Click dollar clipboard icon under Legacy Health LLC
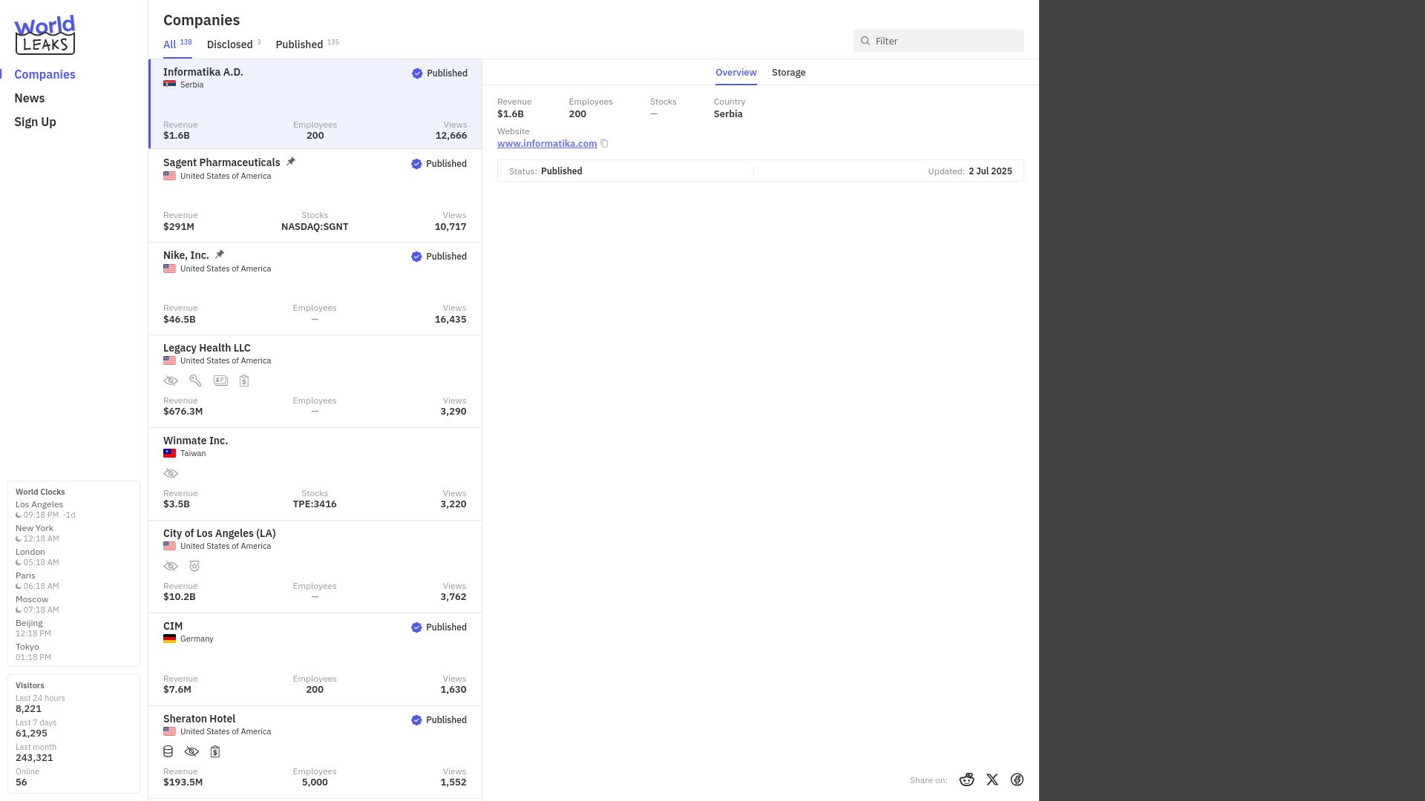Viewport: 1425px width, 801px height. [x=244, y=380]
